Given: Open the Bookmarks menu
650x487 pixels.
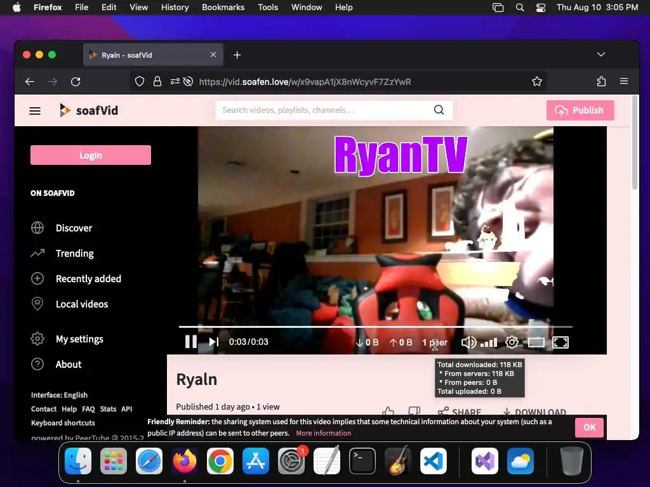Looking at the screenshot, I should [x=223, y=7].
